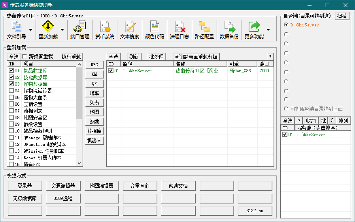Viewport: 355px width, 222px height.
Task: Open the 颜色代码 color code tool
Action: pyautogui.click(x=155, y=30)
